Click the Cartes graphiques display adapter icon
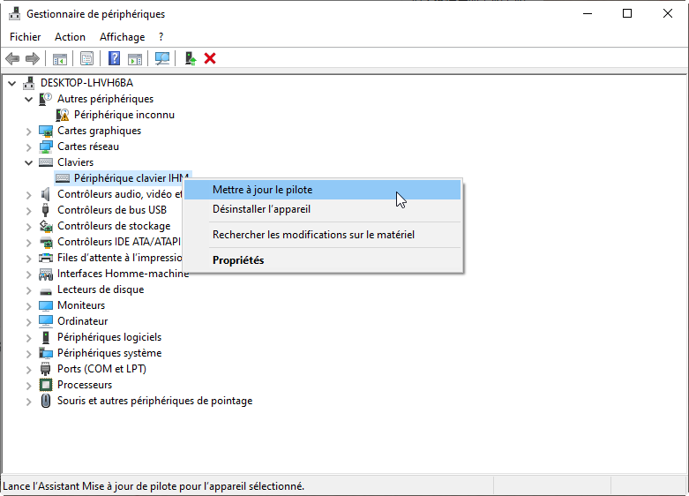This screenshot has height=496, width=689. [46, 131]
